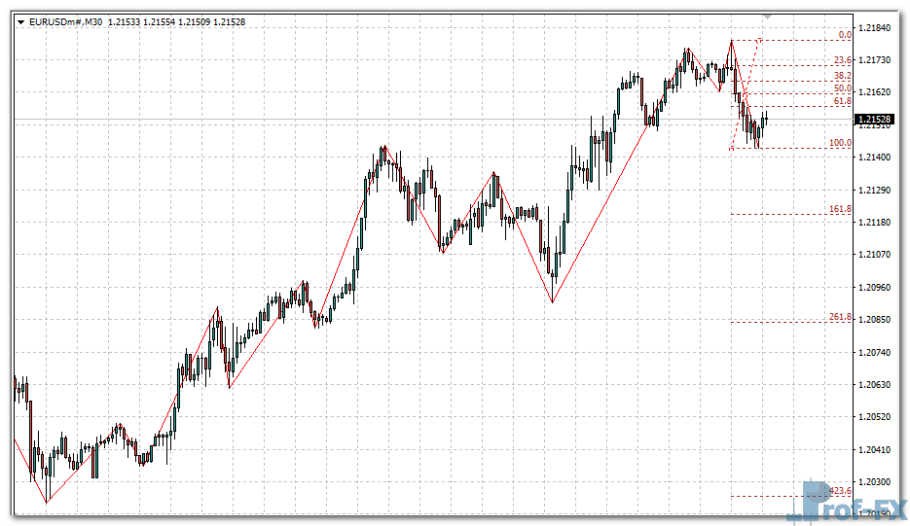Screen dimensions: 910x526
Task: Click the 38.2 Fibonacci level label
Action: 842,76
